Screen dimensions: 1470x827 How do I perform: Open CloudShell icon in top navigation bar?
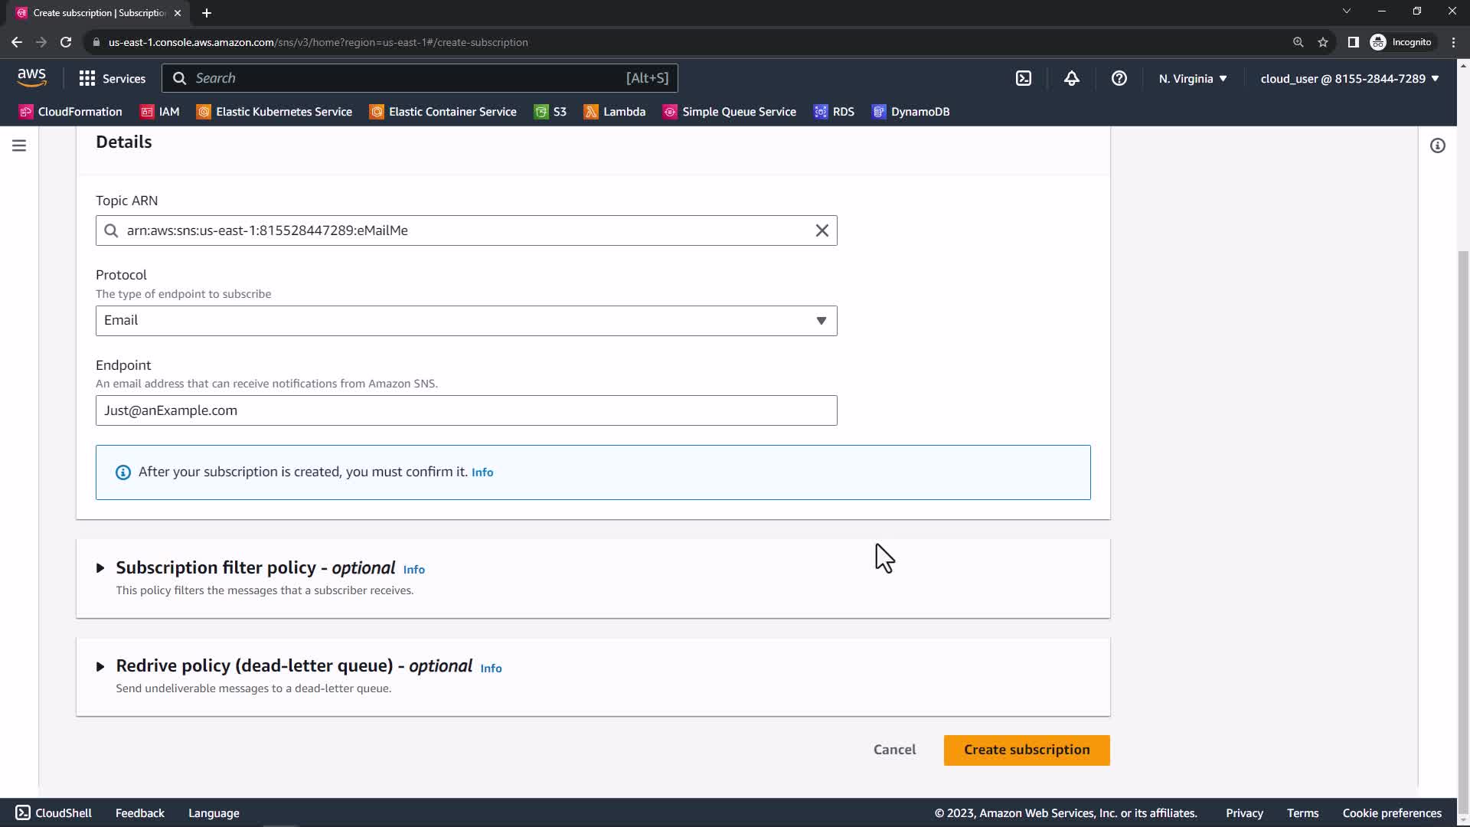(x=1024, y=78)
